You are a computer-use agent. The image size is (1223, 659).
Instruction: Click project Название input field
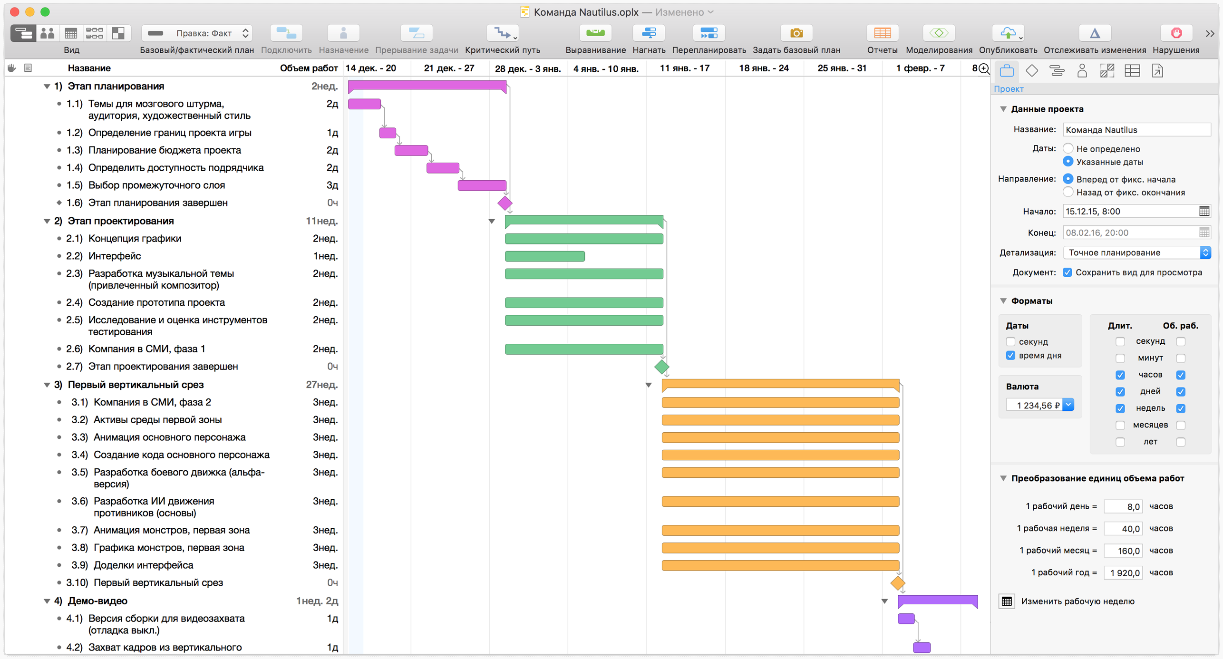click(1137, 130)
